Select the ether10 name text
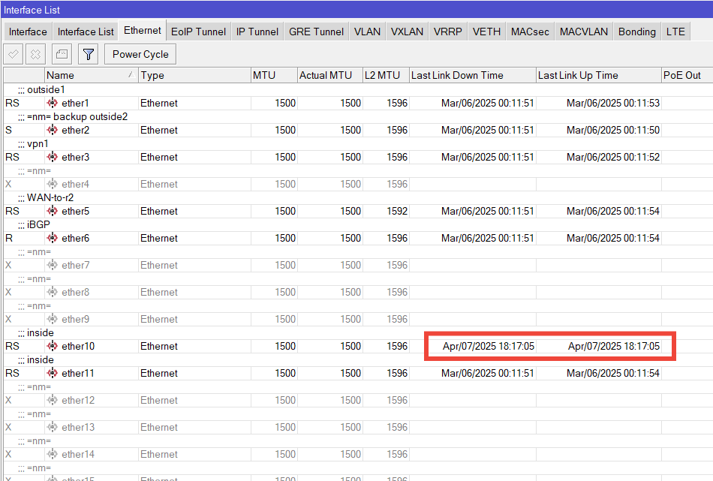 pyautogui.click(x=78, y=347)
